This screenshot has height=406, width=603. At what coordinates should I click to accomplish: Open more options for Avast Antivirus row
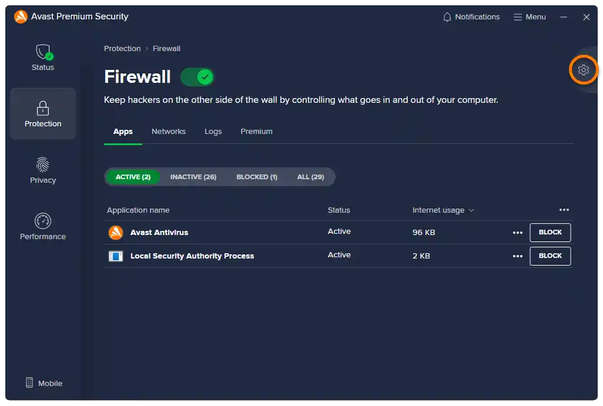pyautogui.click(x=518, y=233)
